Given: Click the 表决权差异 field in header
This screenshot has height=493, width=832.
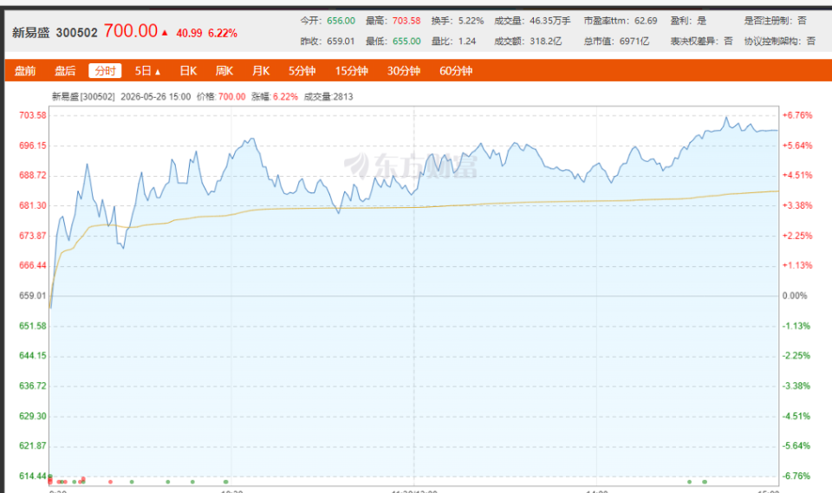Looking at the screenshot, I should pos(701,41).
